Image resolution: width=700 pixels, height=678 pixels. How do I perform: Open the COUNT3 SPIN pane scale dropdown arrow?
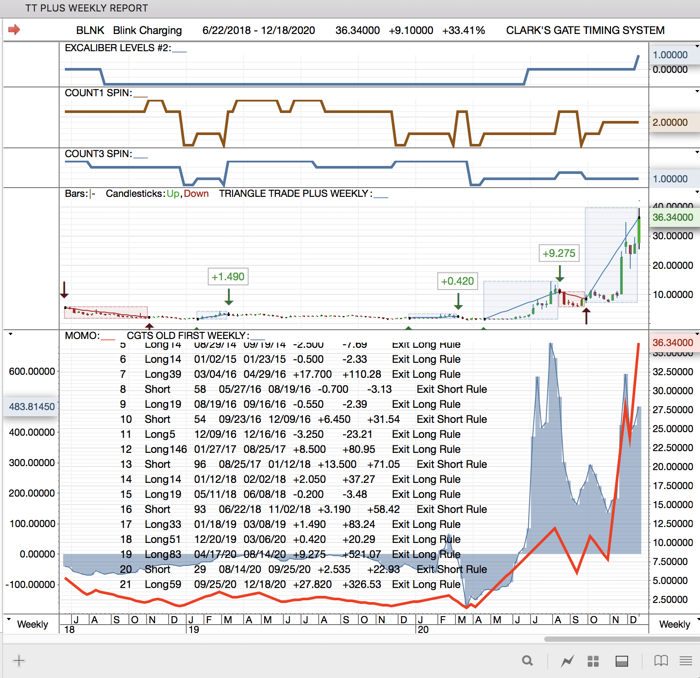(697, 152)
